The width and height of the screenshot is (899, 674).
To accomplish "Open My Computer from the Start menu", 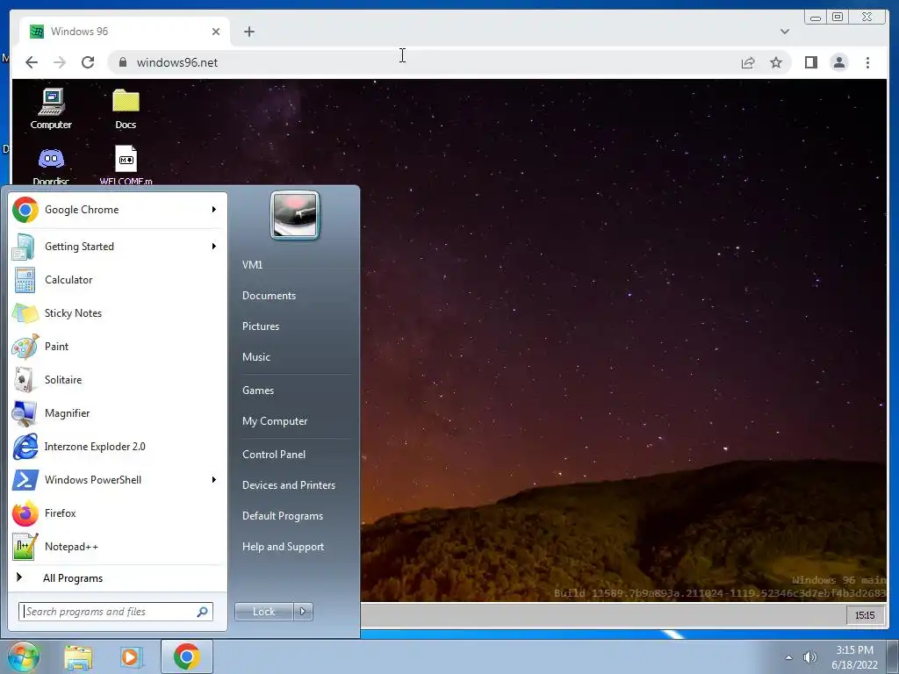I will [x=275, y=421].
